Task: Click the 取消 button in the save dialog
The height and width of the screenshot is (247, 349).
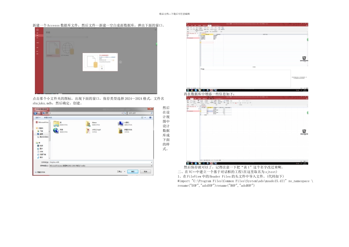Action: pyautogui.click(x=145, y=172)
